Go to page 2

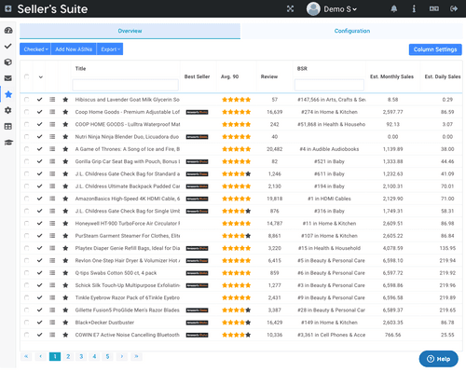coord(68,356)
